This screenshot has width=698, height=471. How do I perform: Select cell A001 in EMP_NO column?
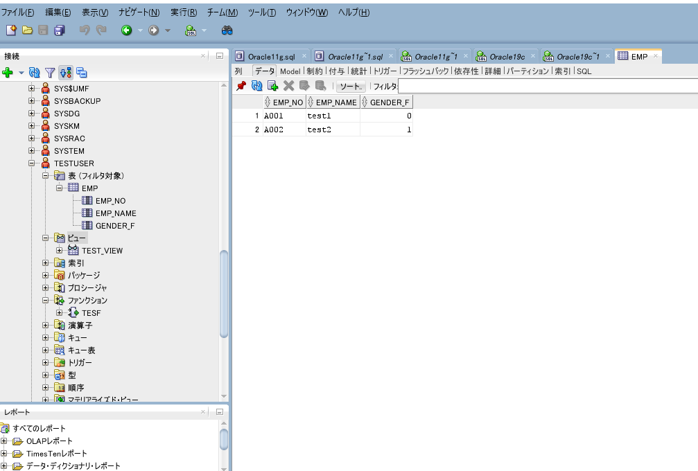(284, 116)
